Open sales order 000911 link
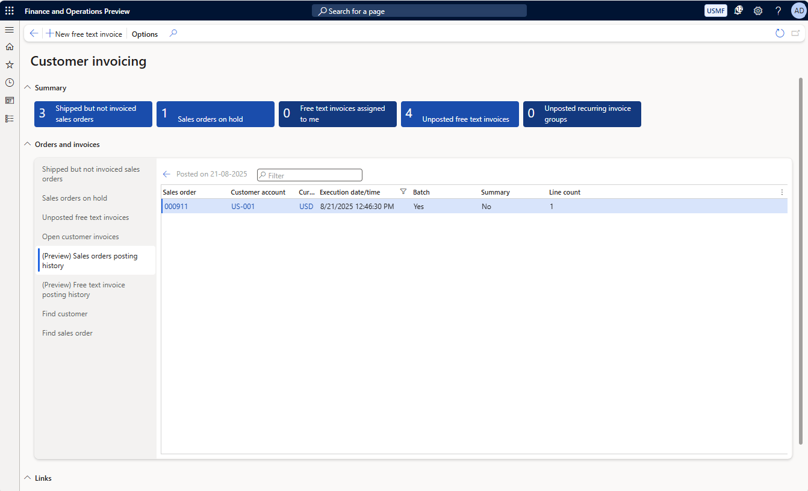 pyautogui.click(x=176, y=207)
